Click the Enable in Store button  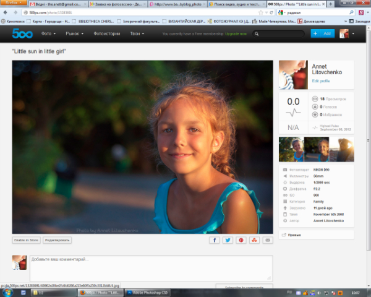pos(27,239)
